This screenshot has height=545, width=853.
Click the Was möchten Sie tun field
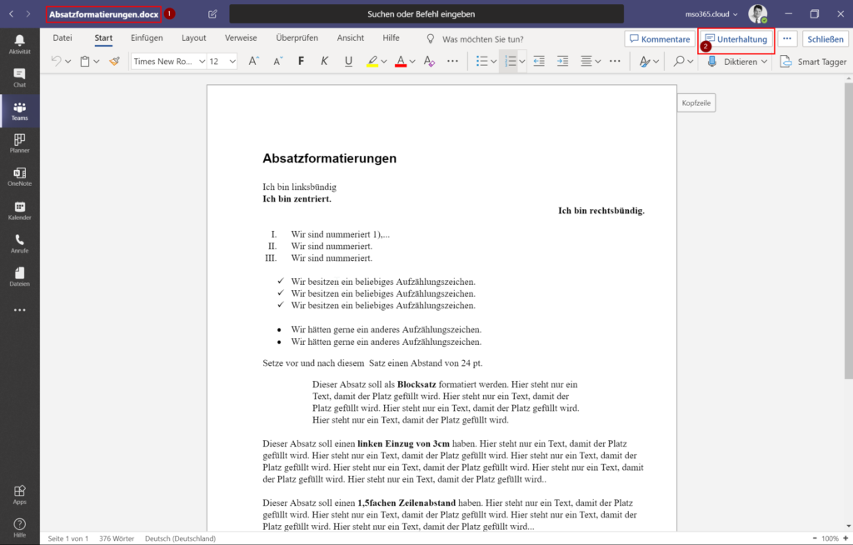pyautogui.click(x=482, y=39)
